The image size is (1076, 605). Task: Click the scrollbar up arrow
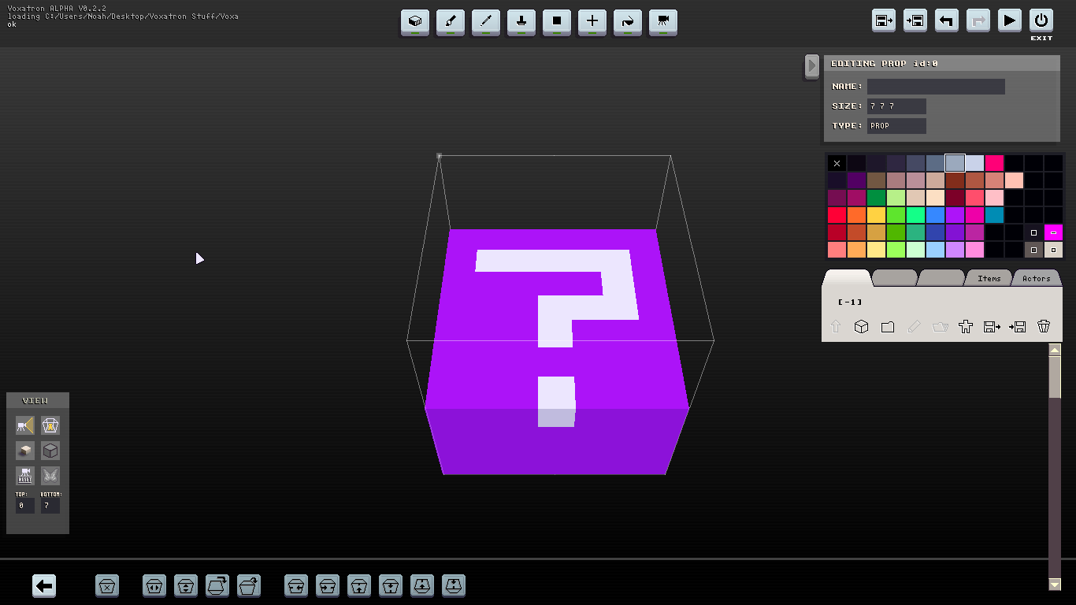(1055, 349)
